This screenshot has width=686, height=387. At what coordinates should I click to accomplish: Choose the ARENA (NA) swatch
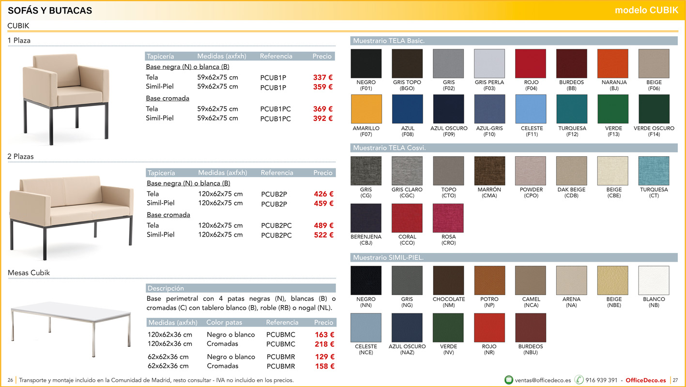572,281
